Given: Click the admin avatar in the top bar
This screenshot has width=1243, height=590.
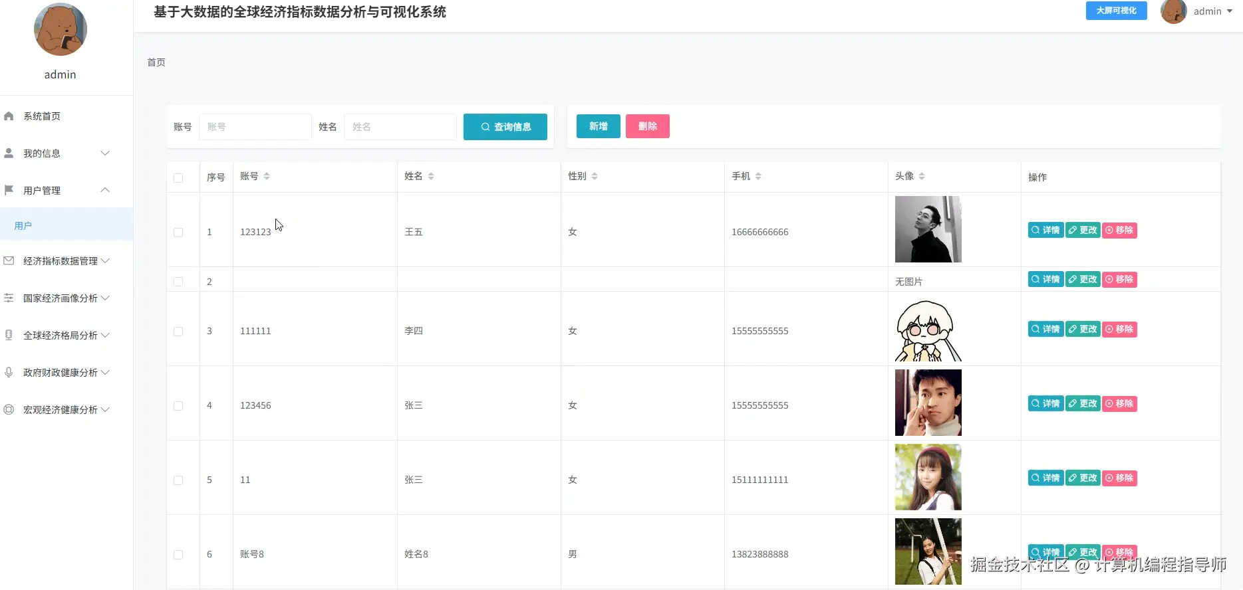Looking at the screenshot, I should point(1173,11).
